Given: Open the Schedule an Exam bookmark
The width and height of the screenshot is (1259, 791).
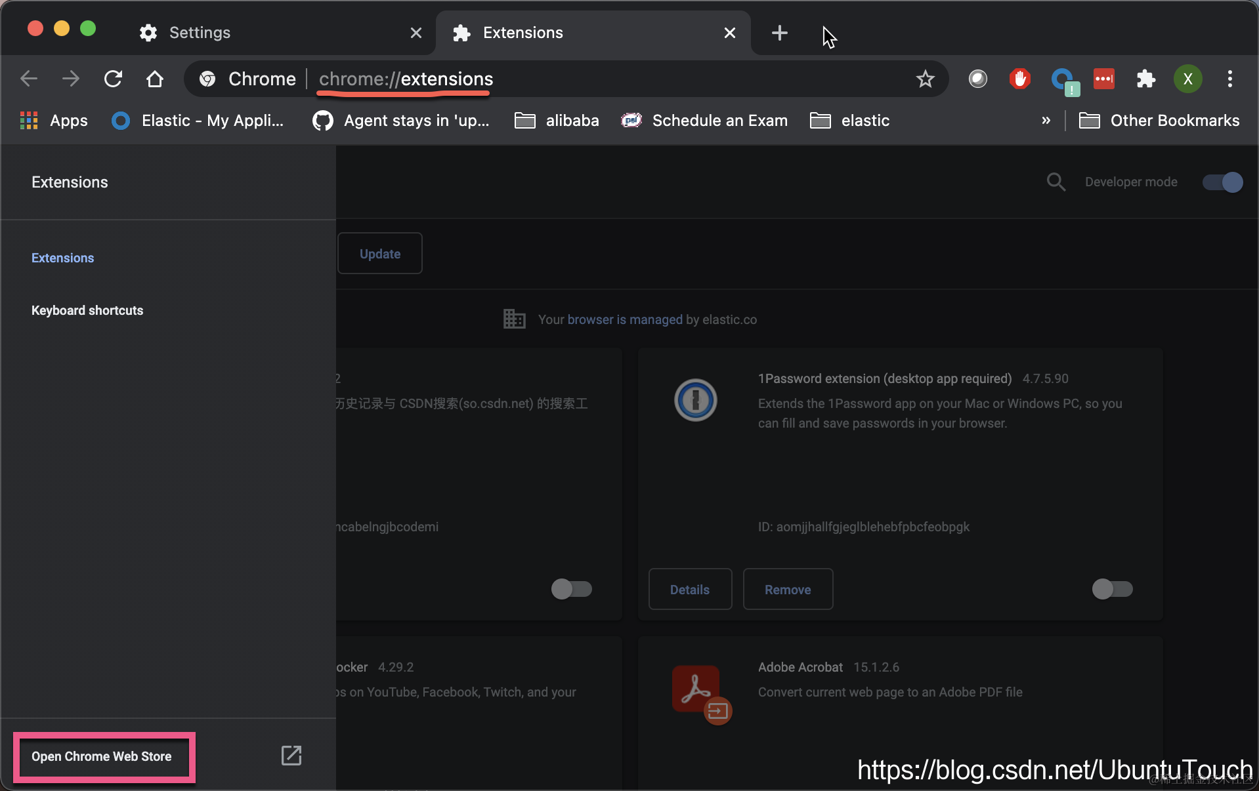Looking at the screenshot, I should pyautogui.click(x=704, y=121).
